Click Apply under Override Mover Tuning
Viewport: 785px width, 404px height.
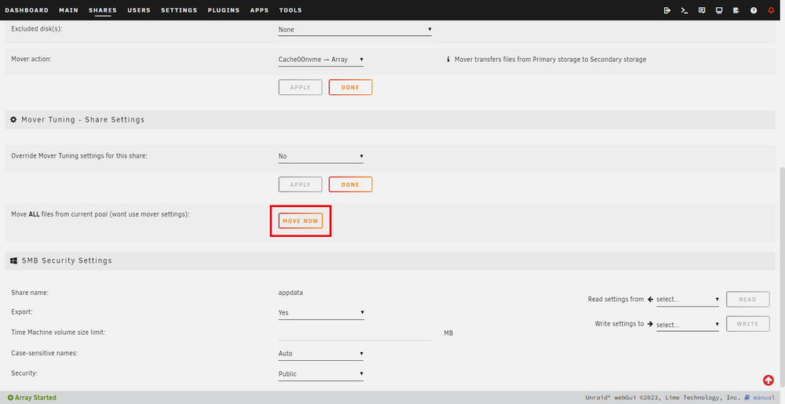pos(301,184)
